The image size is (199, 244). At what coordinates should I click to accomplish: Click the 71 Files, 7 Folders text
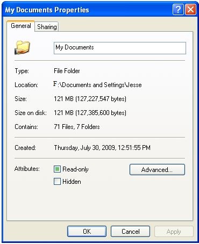click(77, 127)
